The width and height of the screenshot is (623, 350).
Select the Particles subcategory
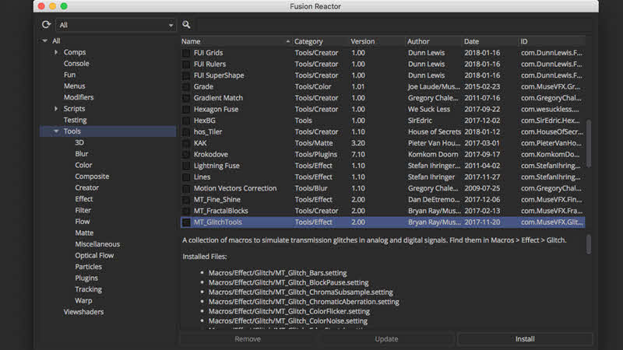(x=88, y=267)
